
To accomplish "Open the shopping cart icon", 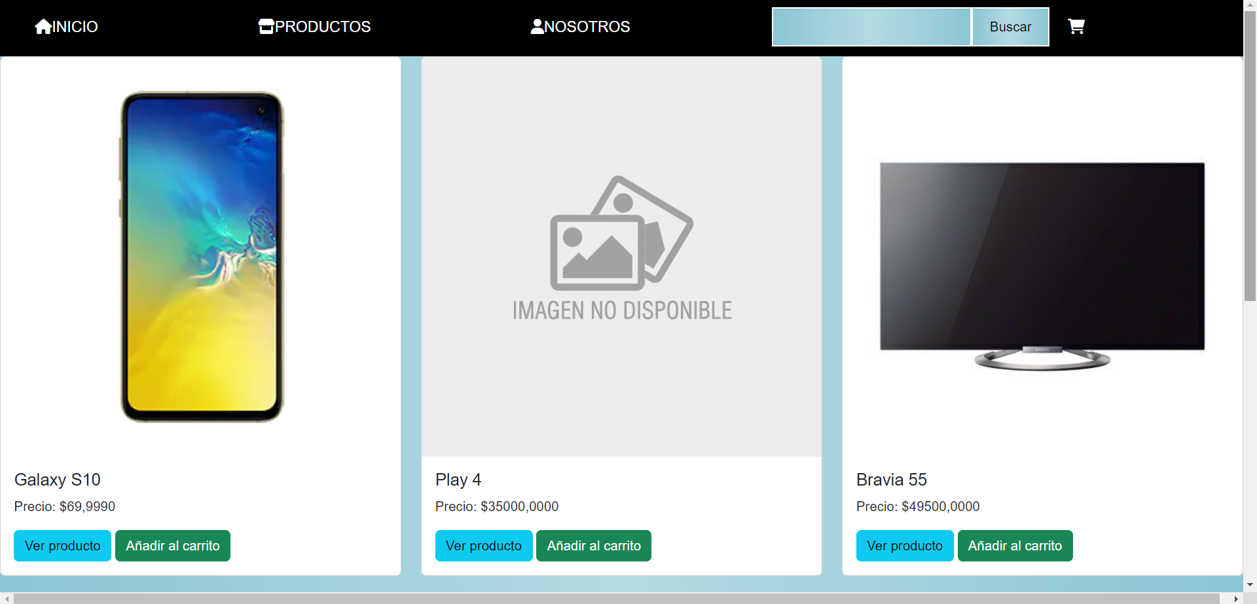I will (x=1076, y=26).
